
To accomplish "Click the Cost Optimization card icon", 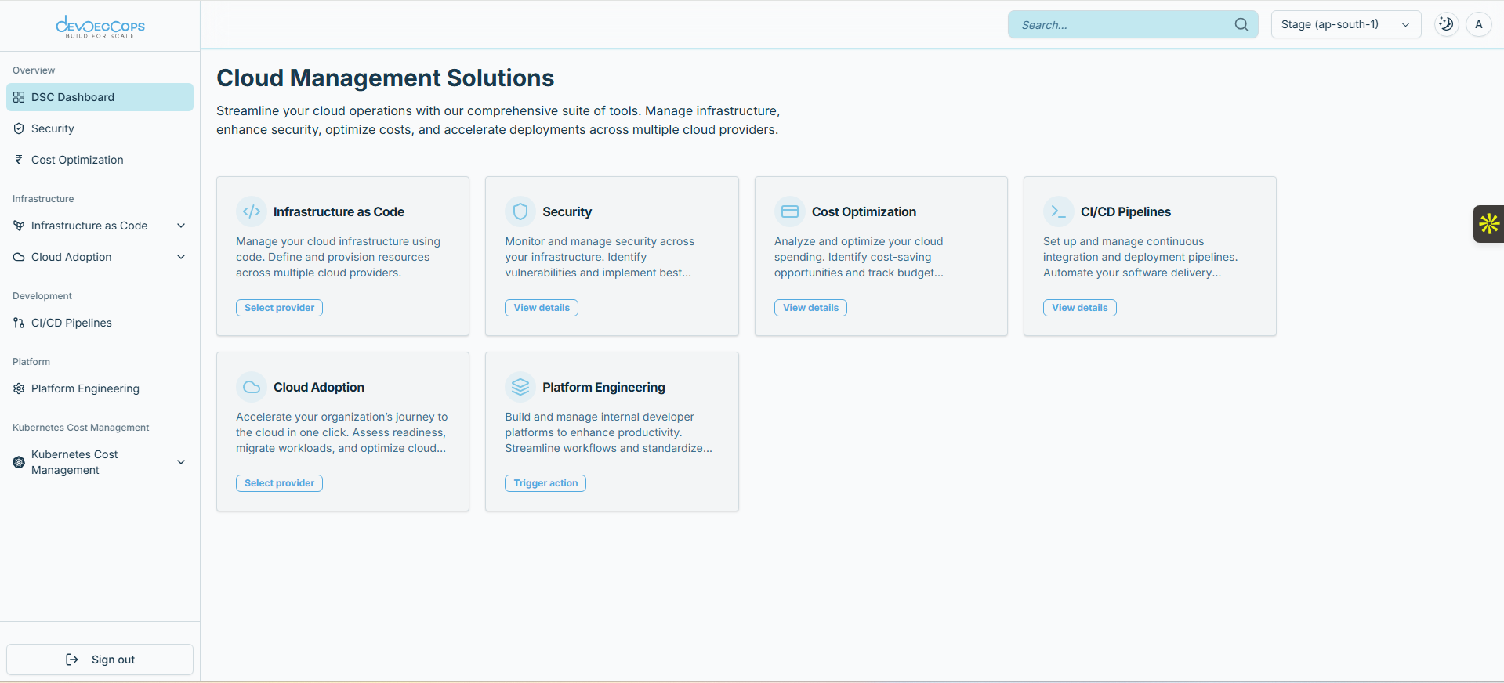I will point(789,211).
